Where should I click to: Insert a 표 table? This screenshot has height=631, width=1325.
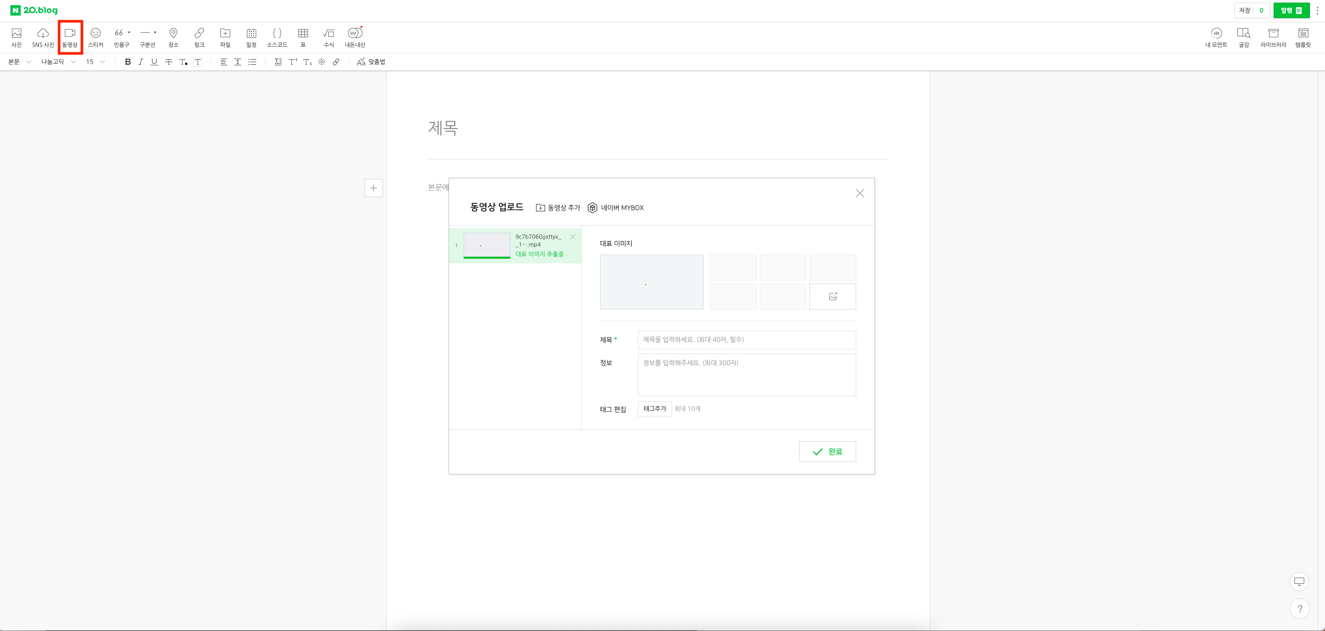[303, 37]
